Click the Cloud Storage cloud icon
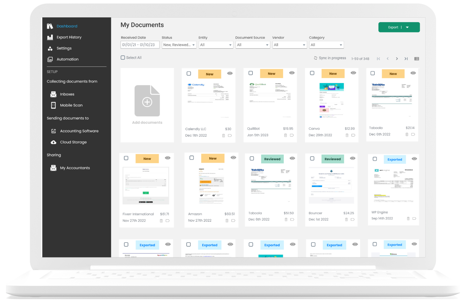This screenshot has height=304, width=465. (x=53, y=142)
